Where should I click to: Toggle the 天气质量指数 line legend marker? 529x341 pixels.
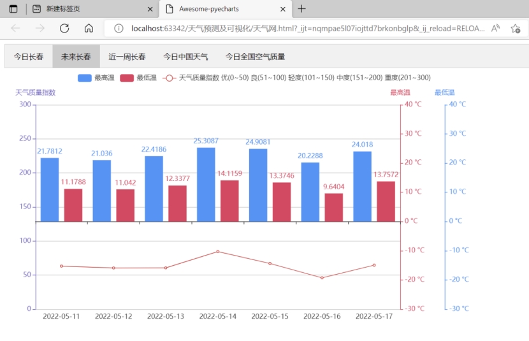click(169, 78)
